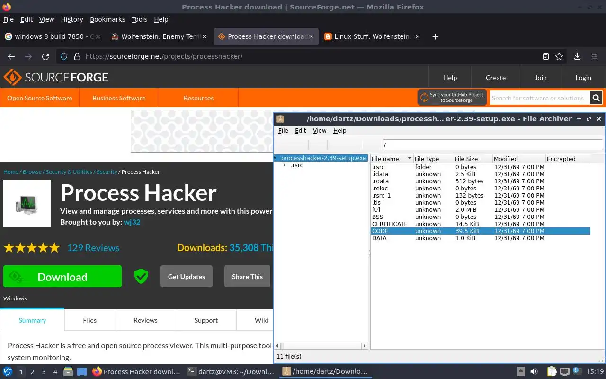The image size is (606, 379).
Task: Open the taskbar application menu launcher
Action: point(8,372)
